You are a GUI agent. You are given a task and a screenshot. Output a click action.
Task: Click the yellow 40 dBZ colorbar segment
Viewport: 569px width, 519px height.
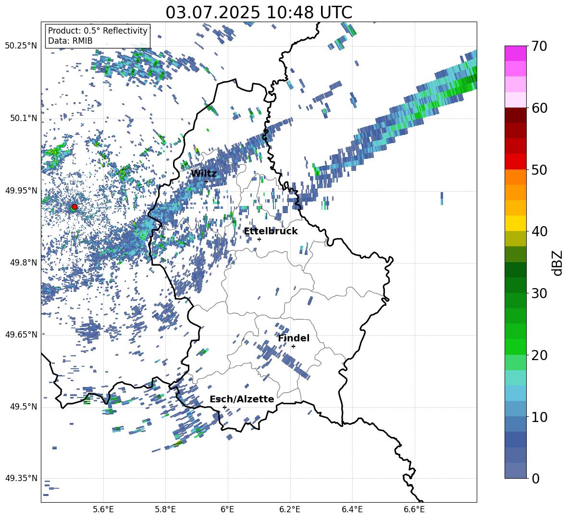click(x=516, y=223)
